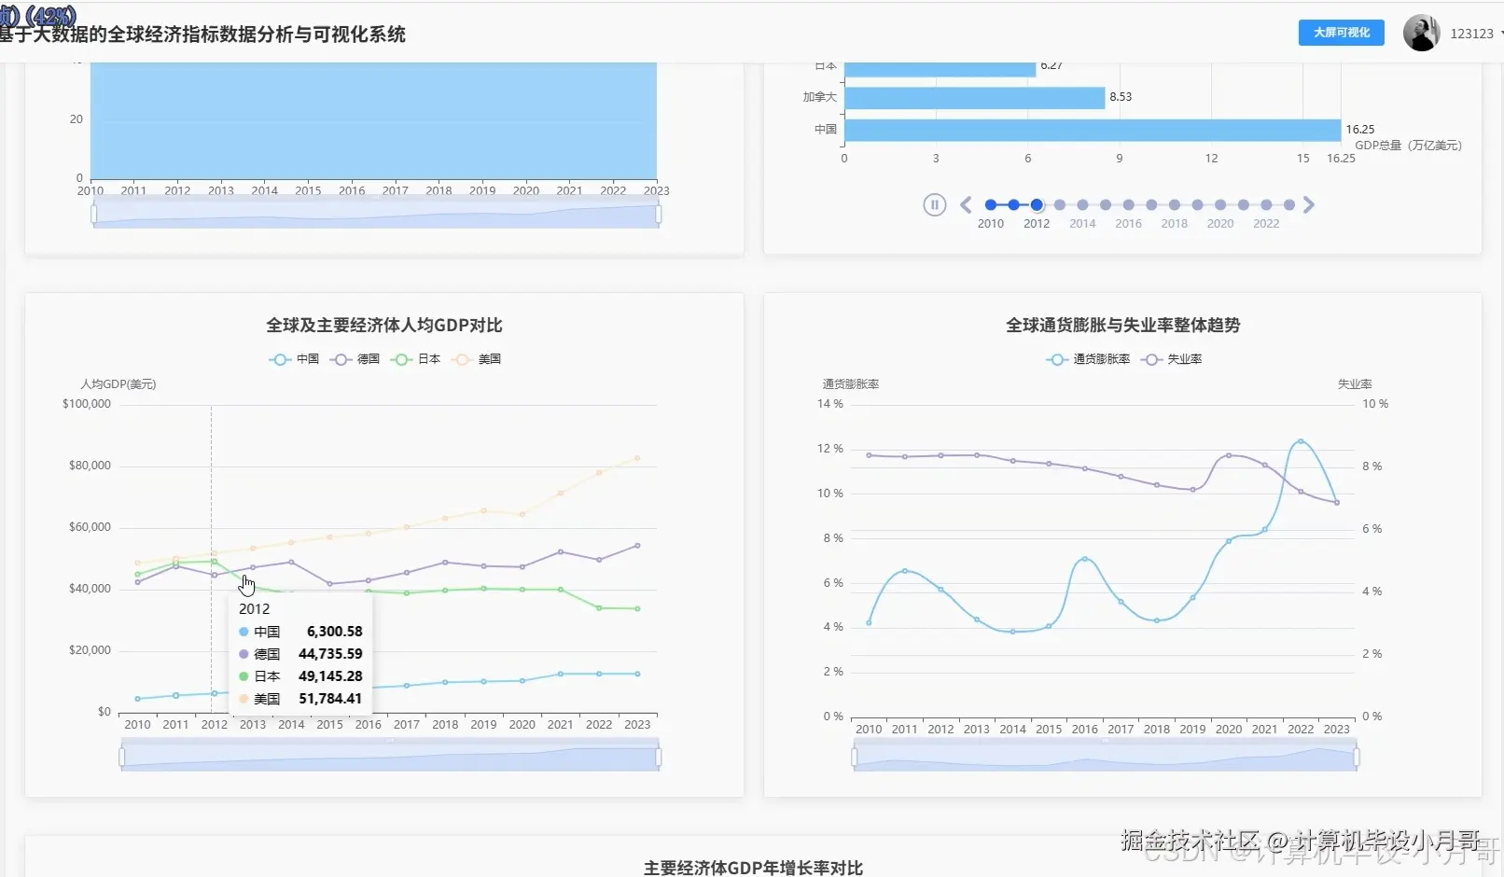Open the user profile avatar photo
Screen dimensions: 1504x877
(1421, 32)
